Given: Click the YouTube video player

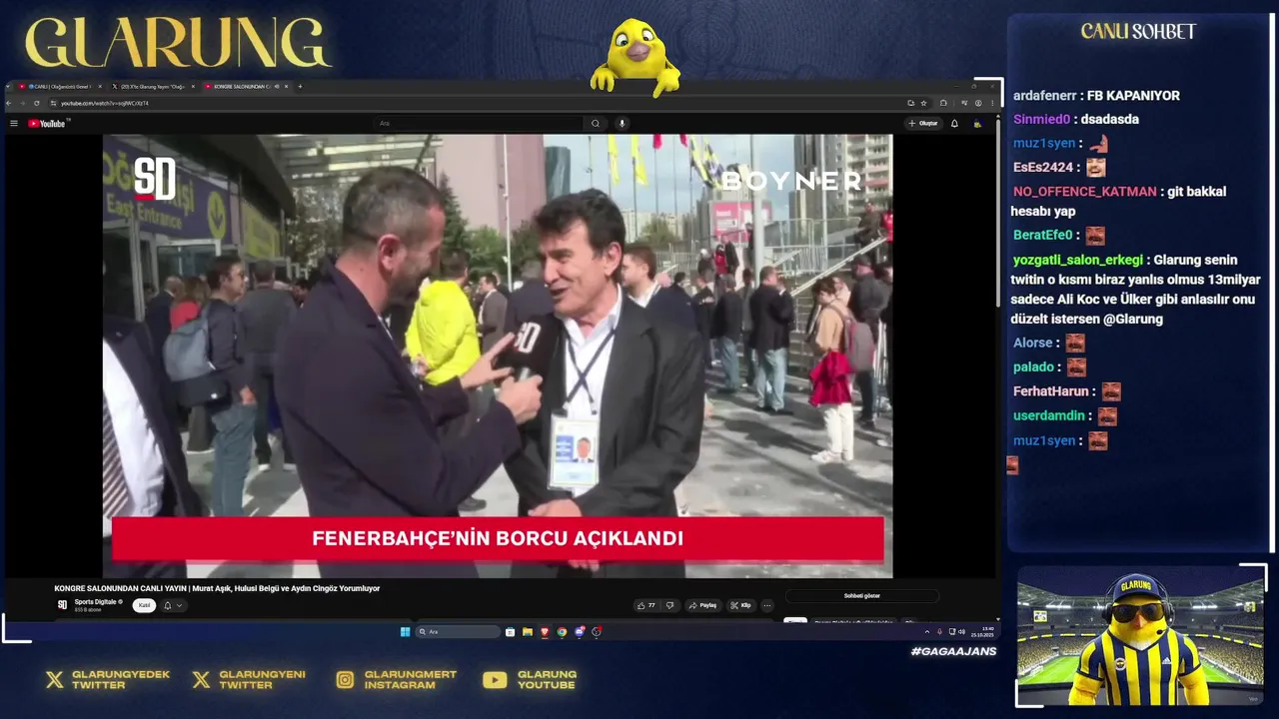Looking at the screenshot, I should tap(498, 356).
